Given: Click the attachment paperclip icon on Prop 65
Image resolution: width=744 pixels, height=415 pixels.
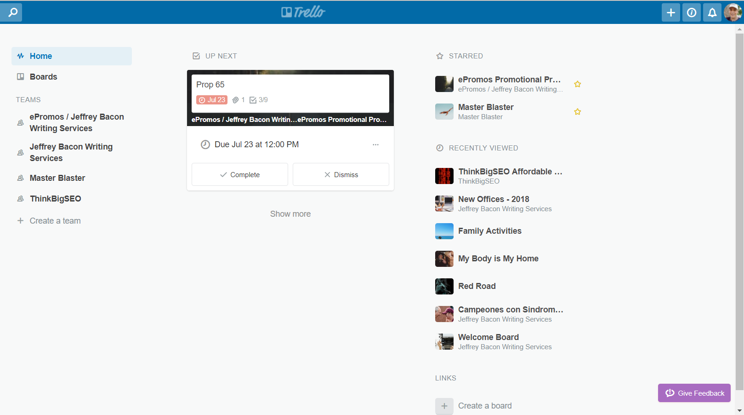Looking at the screenshot, I should click(x=236, y=100).
